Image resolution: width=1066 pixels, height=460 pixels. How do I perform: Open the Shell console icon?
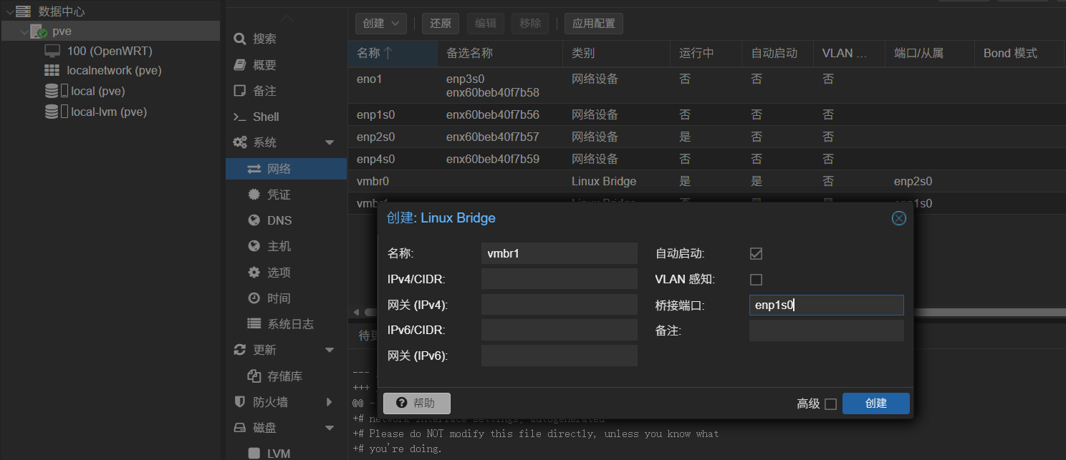pyautogui.click(x=240, y=117)
